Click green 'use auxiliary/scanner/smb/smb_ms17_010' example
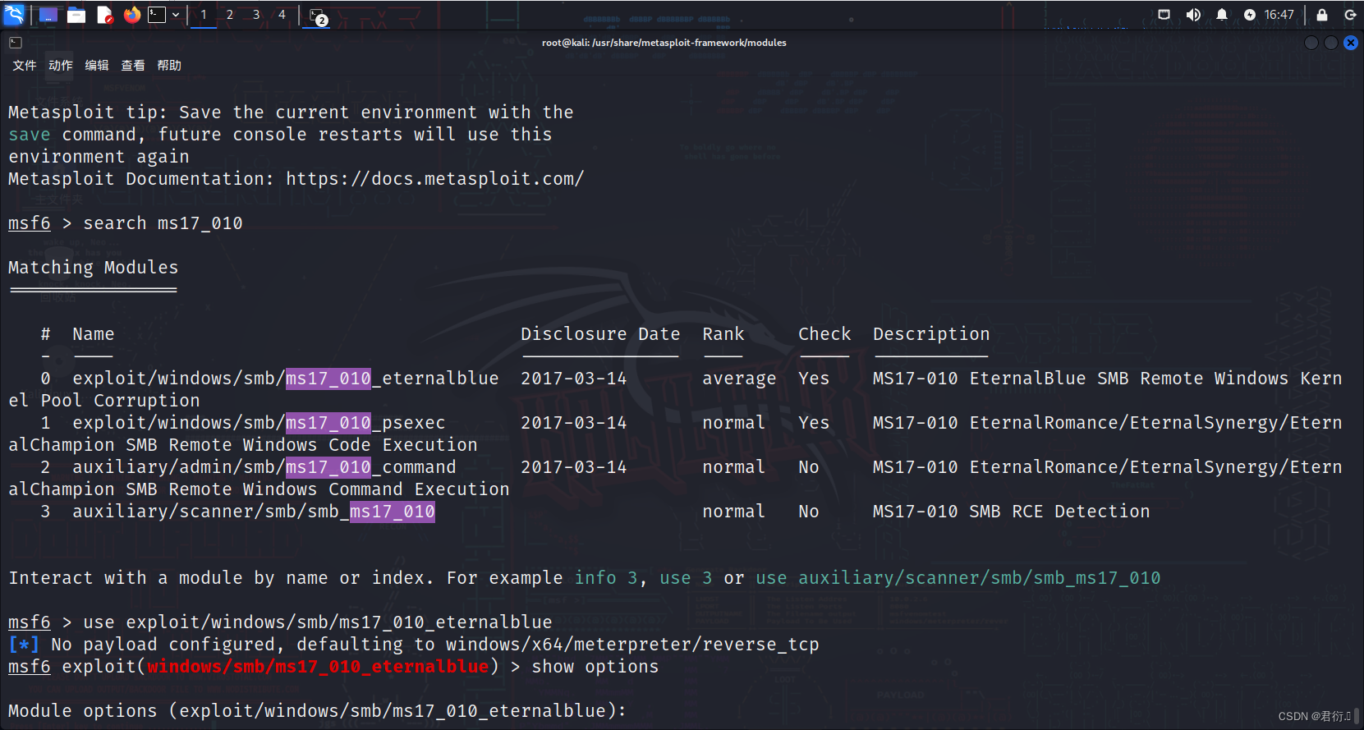1364x730 pixels. click(958, 578)
